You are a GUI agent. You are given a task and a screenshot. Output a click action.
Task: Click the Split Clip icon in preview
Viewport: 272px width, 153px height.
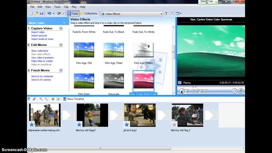(x=235, y=91)
